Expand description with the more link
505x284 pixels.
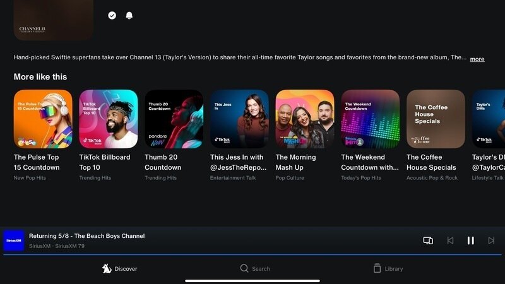click(477, 59)
